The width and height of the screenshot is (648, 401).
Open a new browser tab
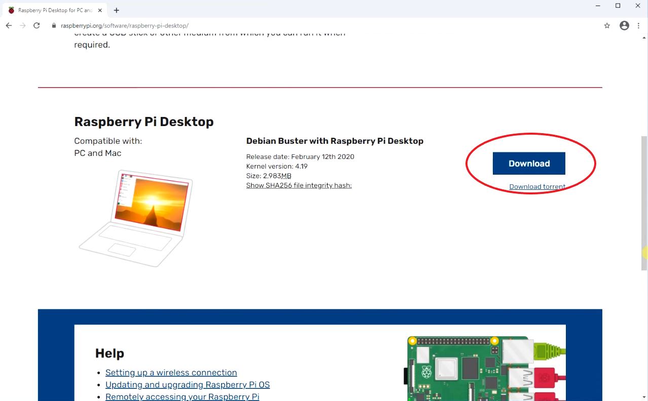pos(116,10)
